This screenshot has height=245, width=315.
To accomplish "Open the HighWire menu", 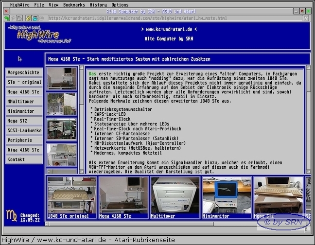I will [19, 5].
